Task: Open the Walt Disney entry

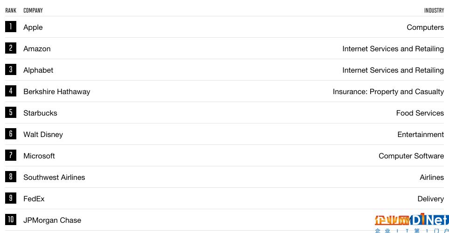Action: click(x=43, y=135)
